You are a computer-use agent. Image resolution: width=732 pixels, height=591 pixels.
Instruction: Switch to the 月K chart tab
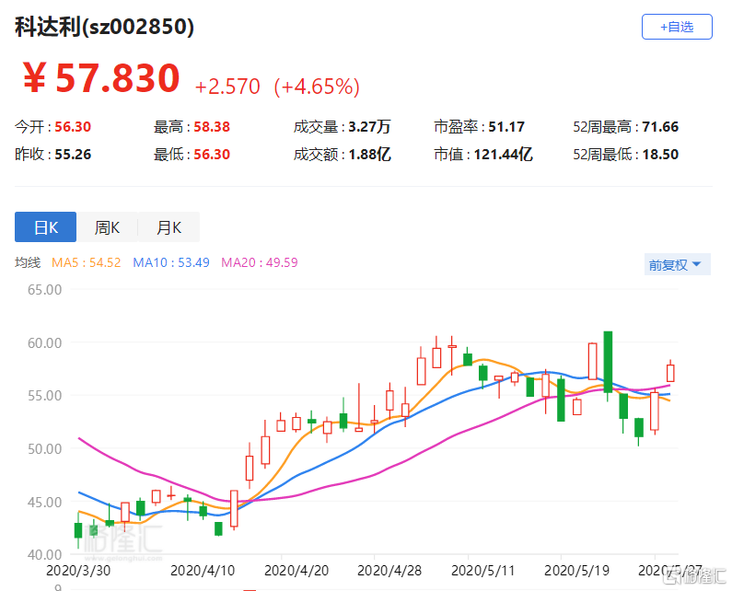168,226
